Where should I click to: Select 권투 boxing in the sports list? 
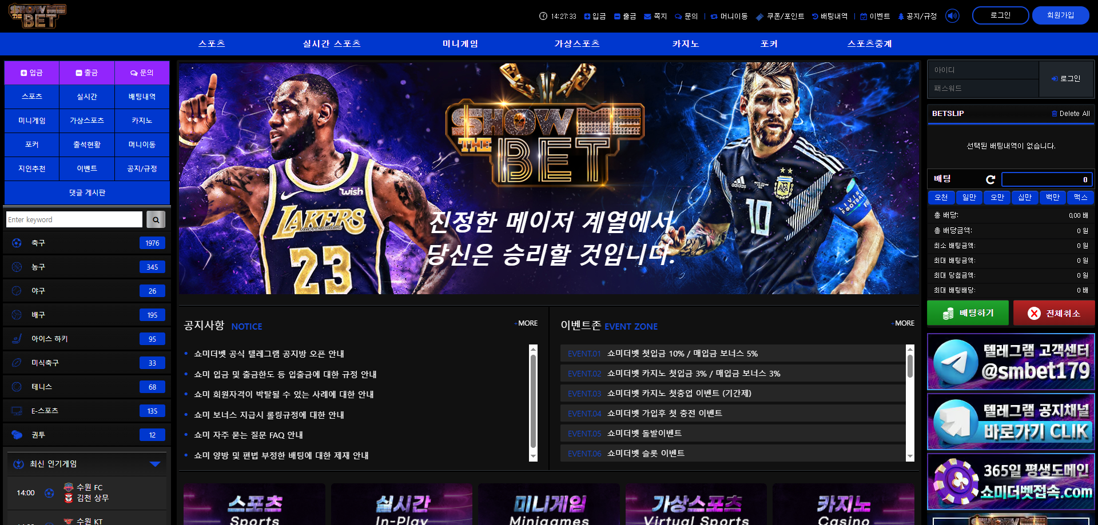pos(87,435)
